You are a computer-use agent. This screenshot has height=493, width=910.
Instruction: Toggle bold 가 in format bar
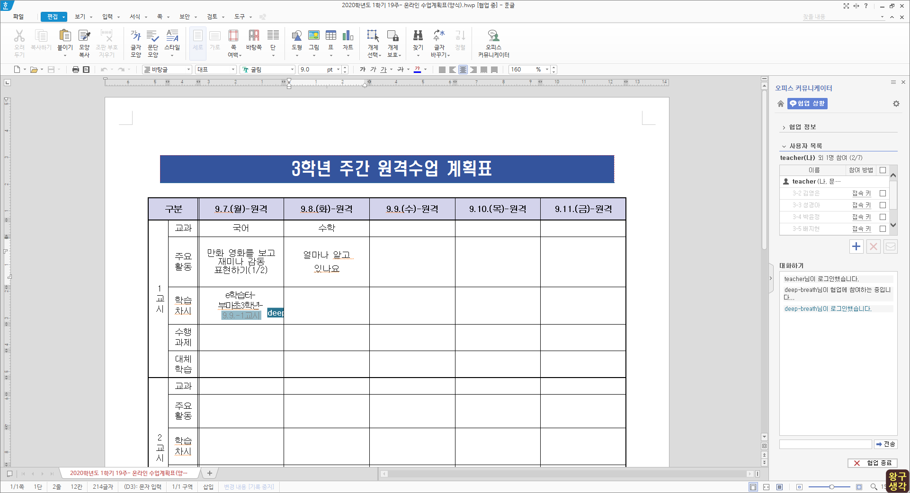click(363, 70)
